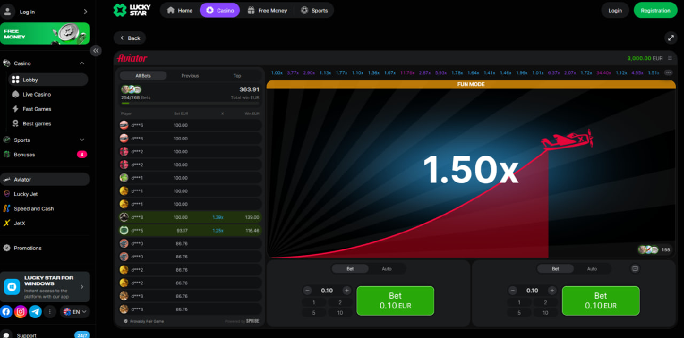The height and width of the screenshot is (338, 684).
Task: Open the Log in profile entry
Action: point(45,11)
